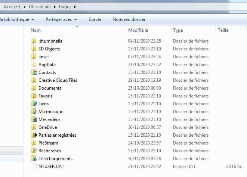247x177 pixels.
Task: Expand breadcrumb arrow after Utilisateurs
Action: tap(55, 7)
